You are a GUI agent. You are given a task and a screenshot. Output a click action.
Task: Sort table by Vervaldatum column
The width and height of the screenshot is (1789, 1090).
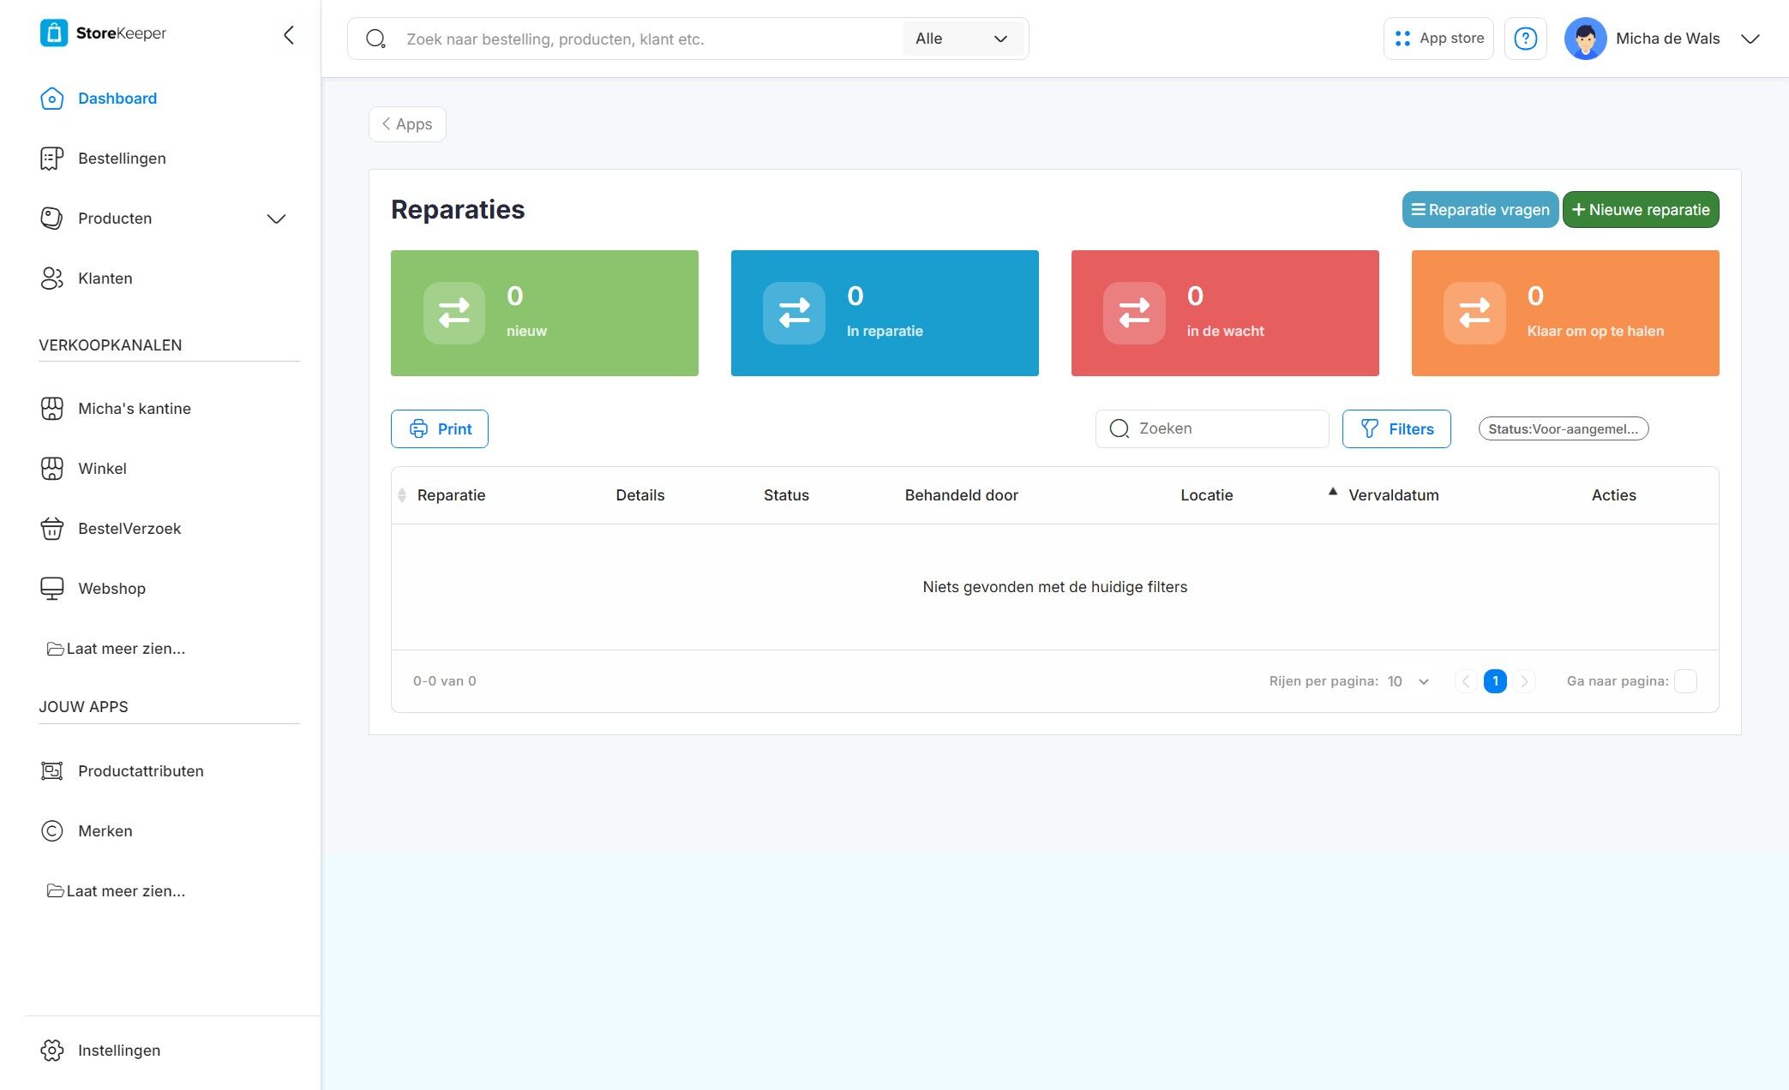click(1392, 495)
